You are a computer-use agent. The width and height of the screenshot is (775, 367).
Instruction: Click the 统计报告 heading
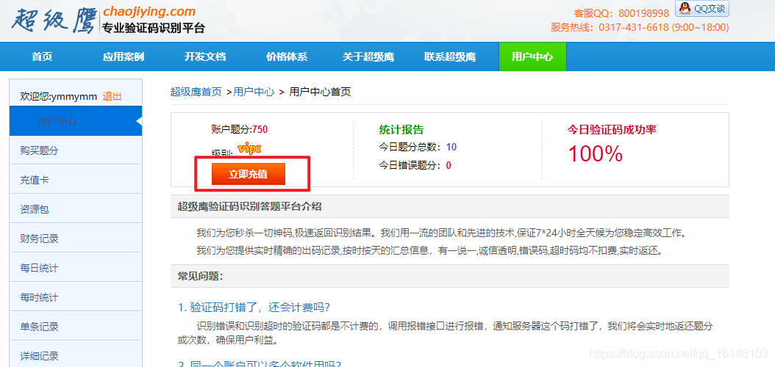tap(401, 130)
